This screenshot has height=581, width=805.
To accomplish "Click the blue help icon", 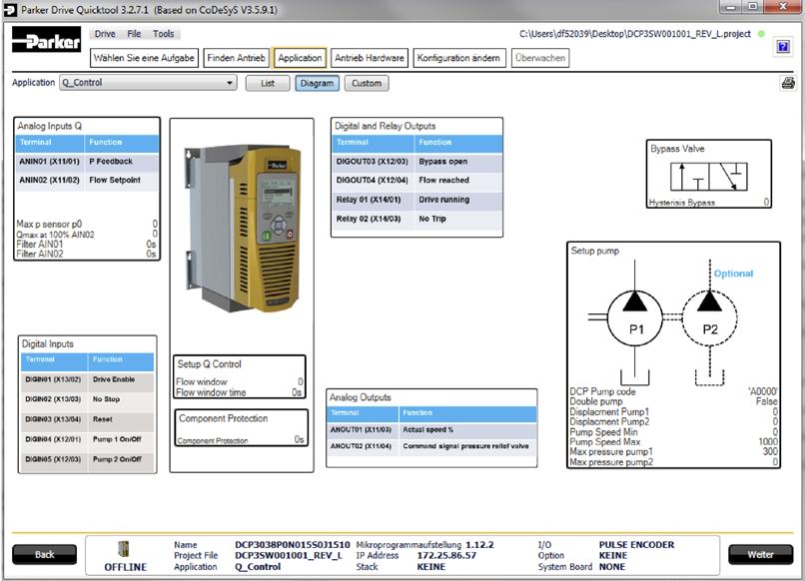I will (x=783, y=47).
